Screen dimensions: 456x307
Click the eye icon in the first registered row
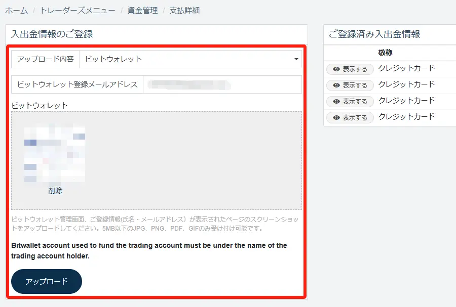(x=336, y=69)
